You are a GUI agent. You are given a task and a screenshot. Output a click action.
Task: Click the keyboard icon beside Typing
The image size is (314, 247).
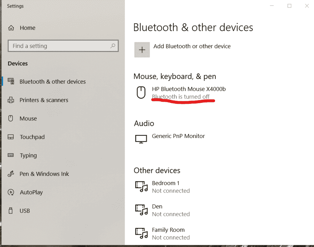11,155
